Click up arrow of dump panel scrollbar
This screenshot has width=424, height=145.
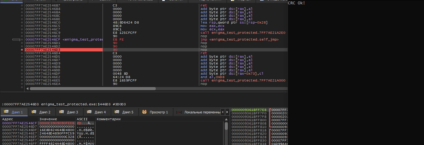point(226,119)
